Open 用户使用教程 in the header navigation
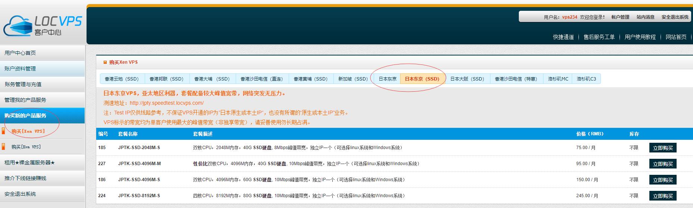693x208 pixels. (x=640, y=37)
